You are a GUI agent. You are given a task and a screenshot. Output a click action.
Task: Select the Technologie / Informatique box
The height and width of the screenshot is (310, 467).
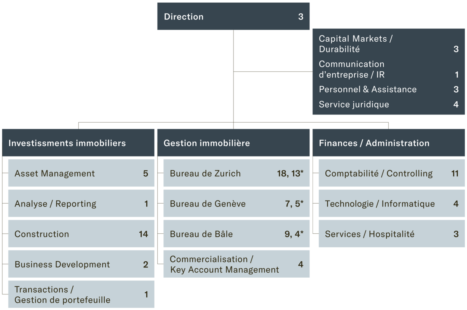(392, 204)
